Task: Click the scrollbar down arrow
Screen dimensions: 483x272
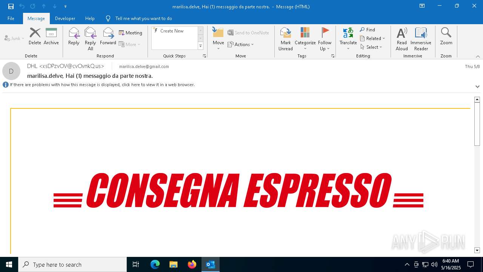Action: [477, 250]
